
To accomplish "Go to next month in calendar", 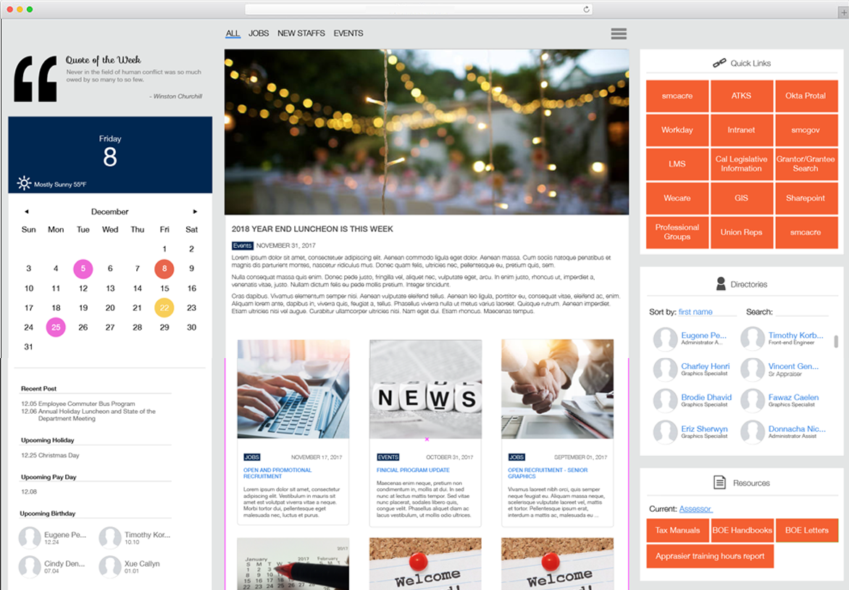I will pyautogui.click(x=195, y=212).
